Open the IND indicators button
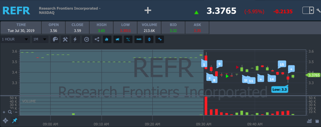Screen dimensions: 321x127 pos(139,39)
